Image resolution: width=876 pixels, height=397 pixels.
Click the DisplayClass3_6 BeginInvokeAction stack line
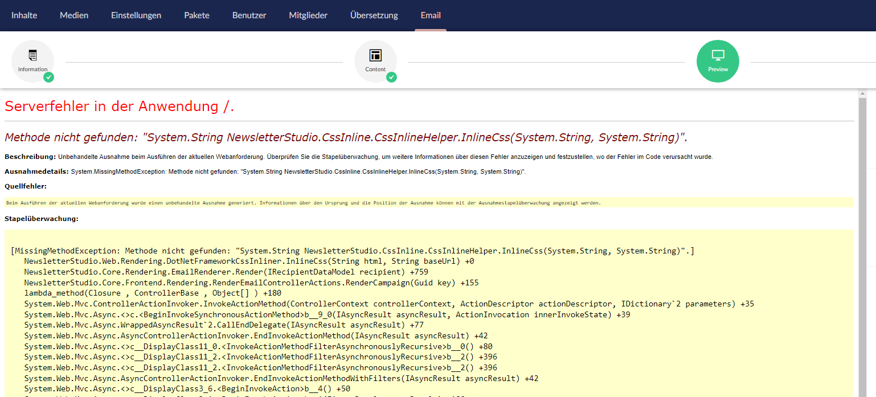187,388
